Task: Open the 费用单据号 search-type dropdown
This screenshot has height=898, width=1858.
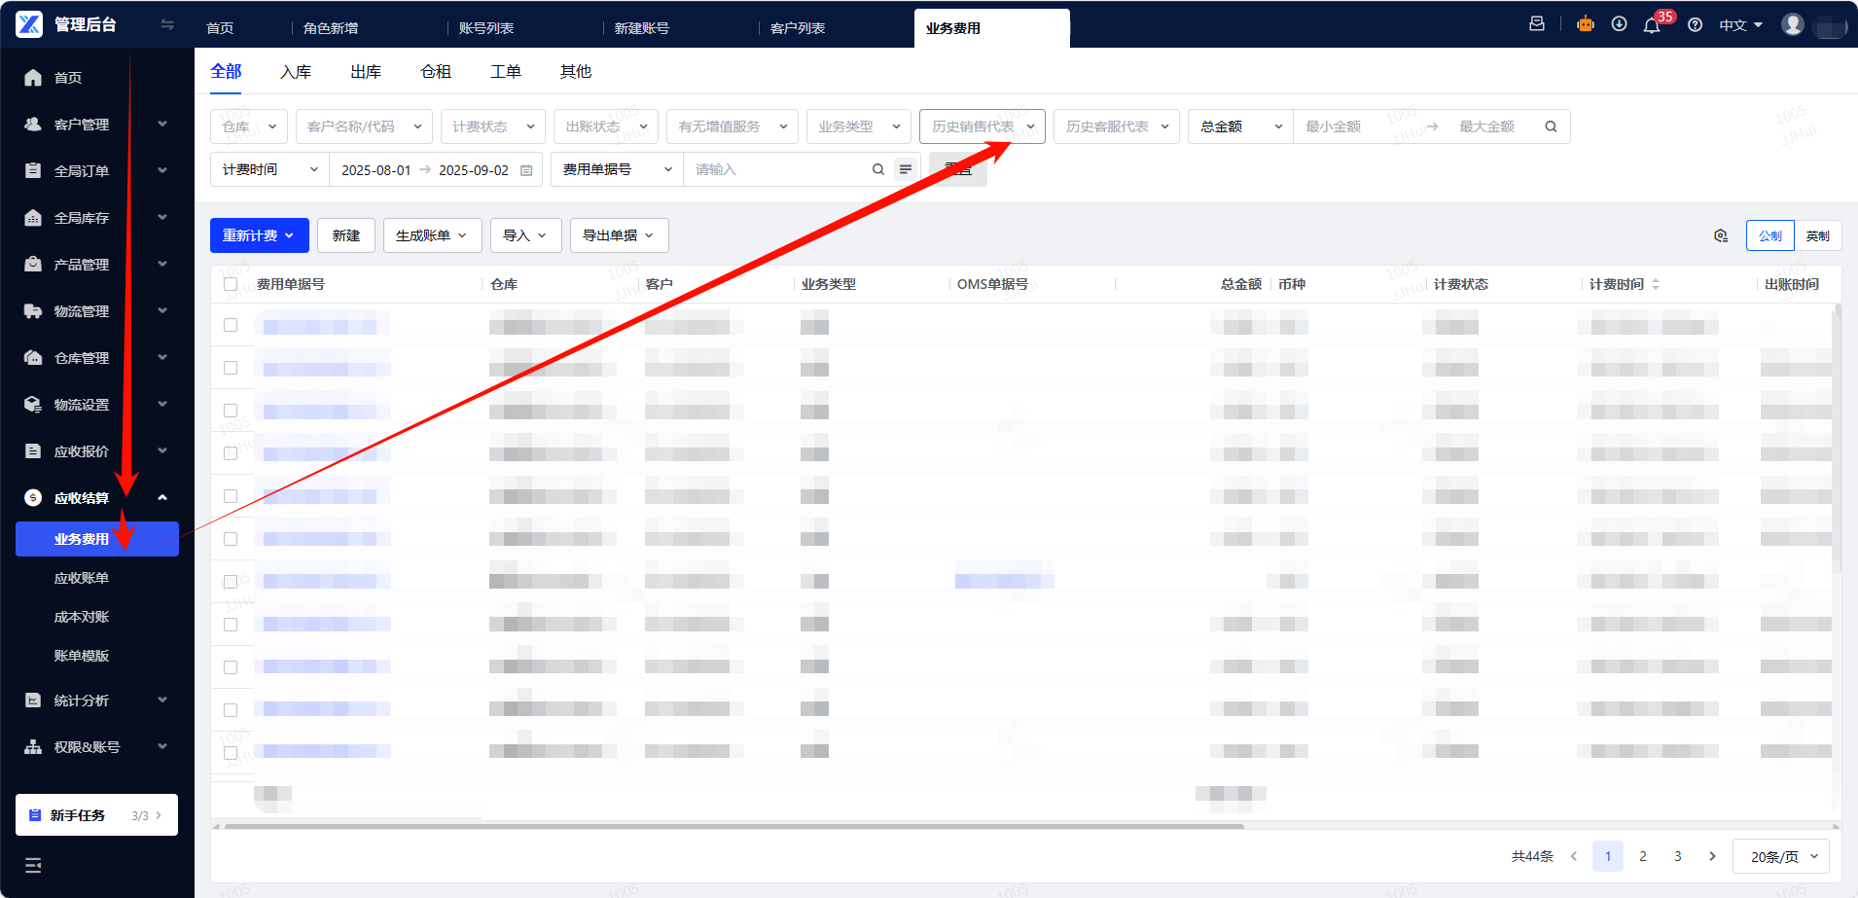Action: [x=618, y=169]
